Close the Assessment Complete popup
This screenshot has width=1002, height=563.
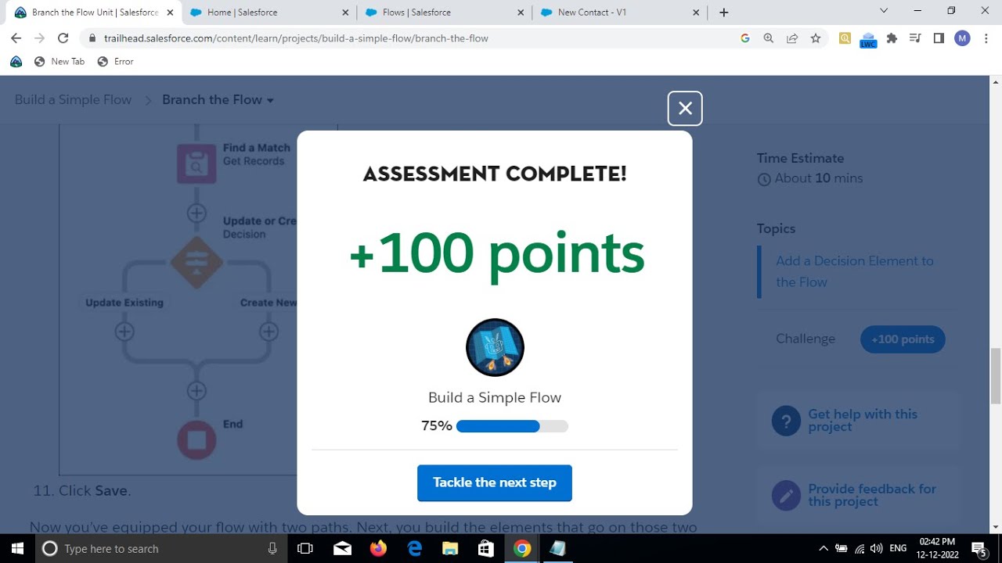(685, 109)
